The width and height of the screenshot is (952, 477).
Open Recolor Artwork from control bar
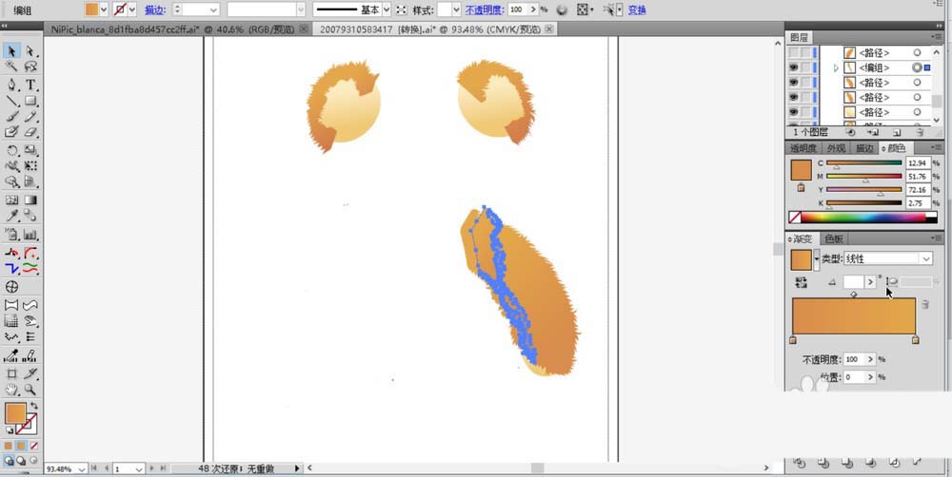(563, 10)
